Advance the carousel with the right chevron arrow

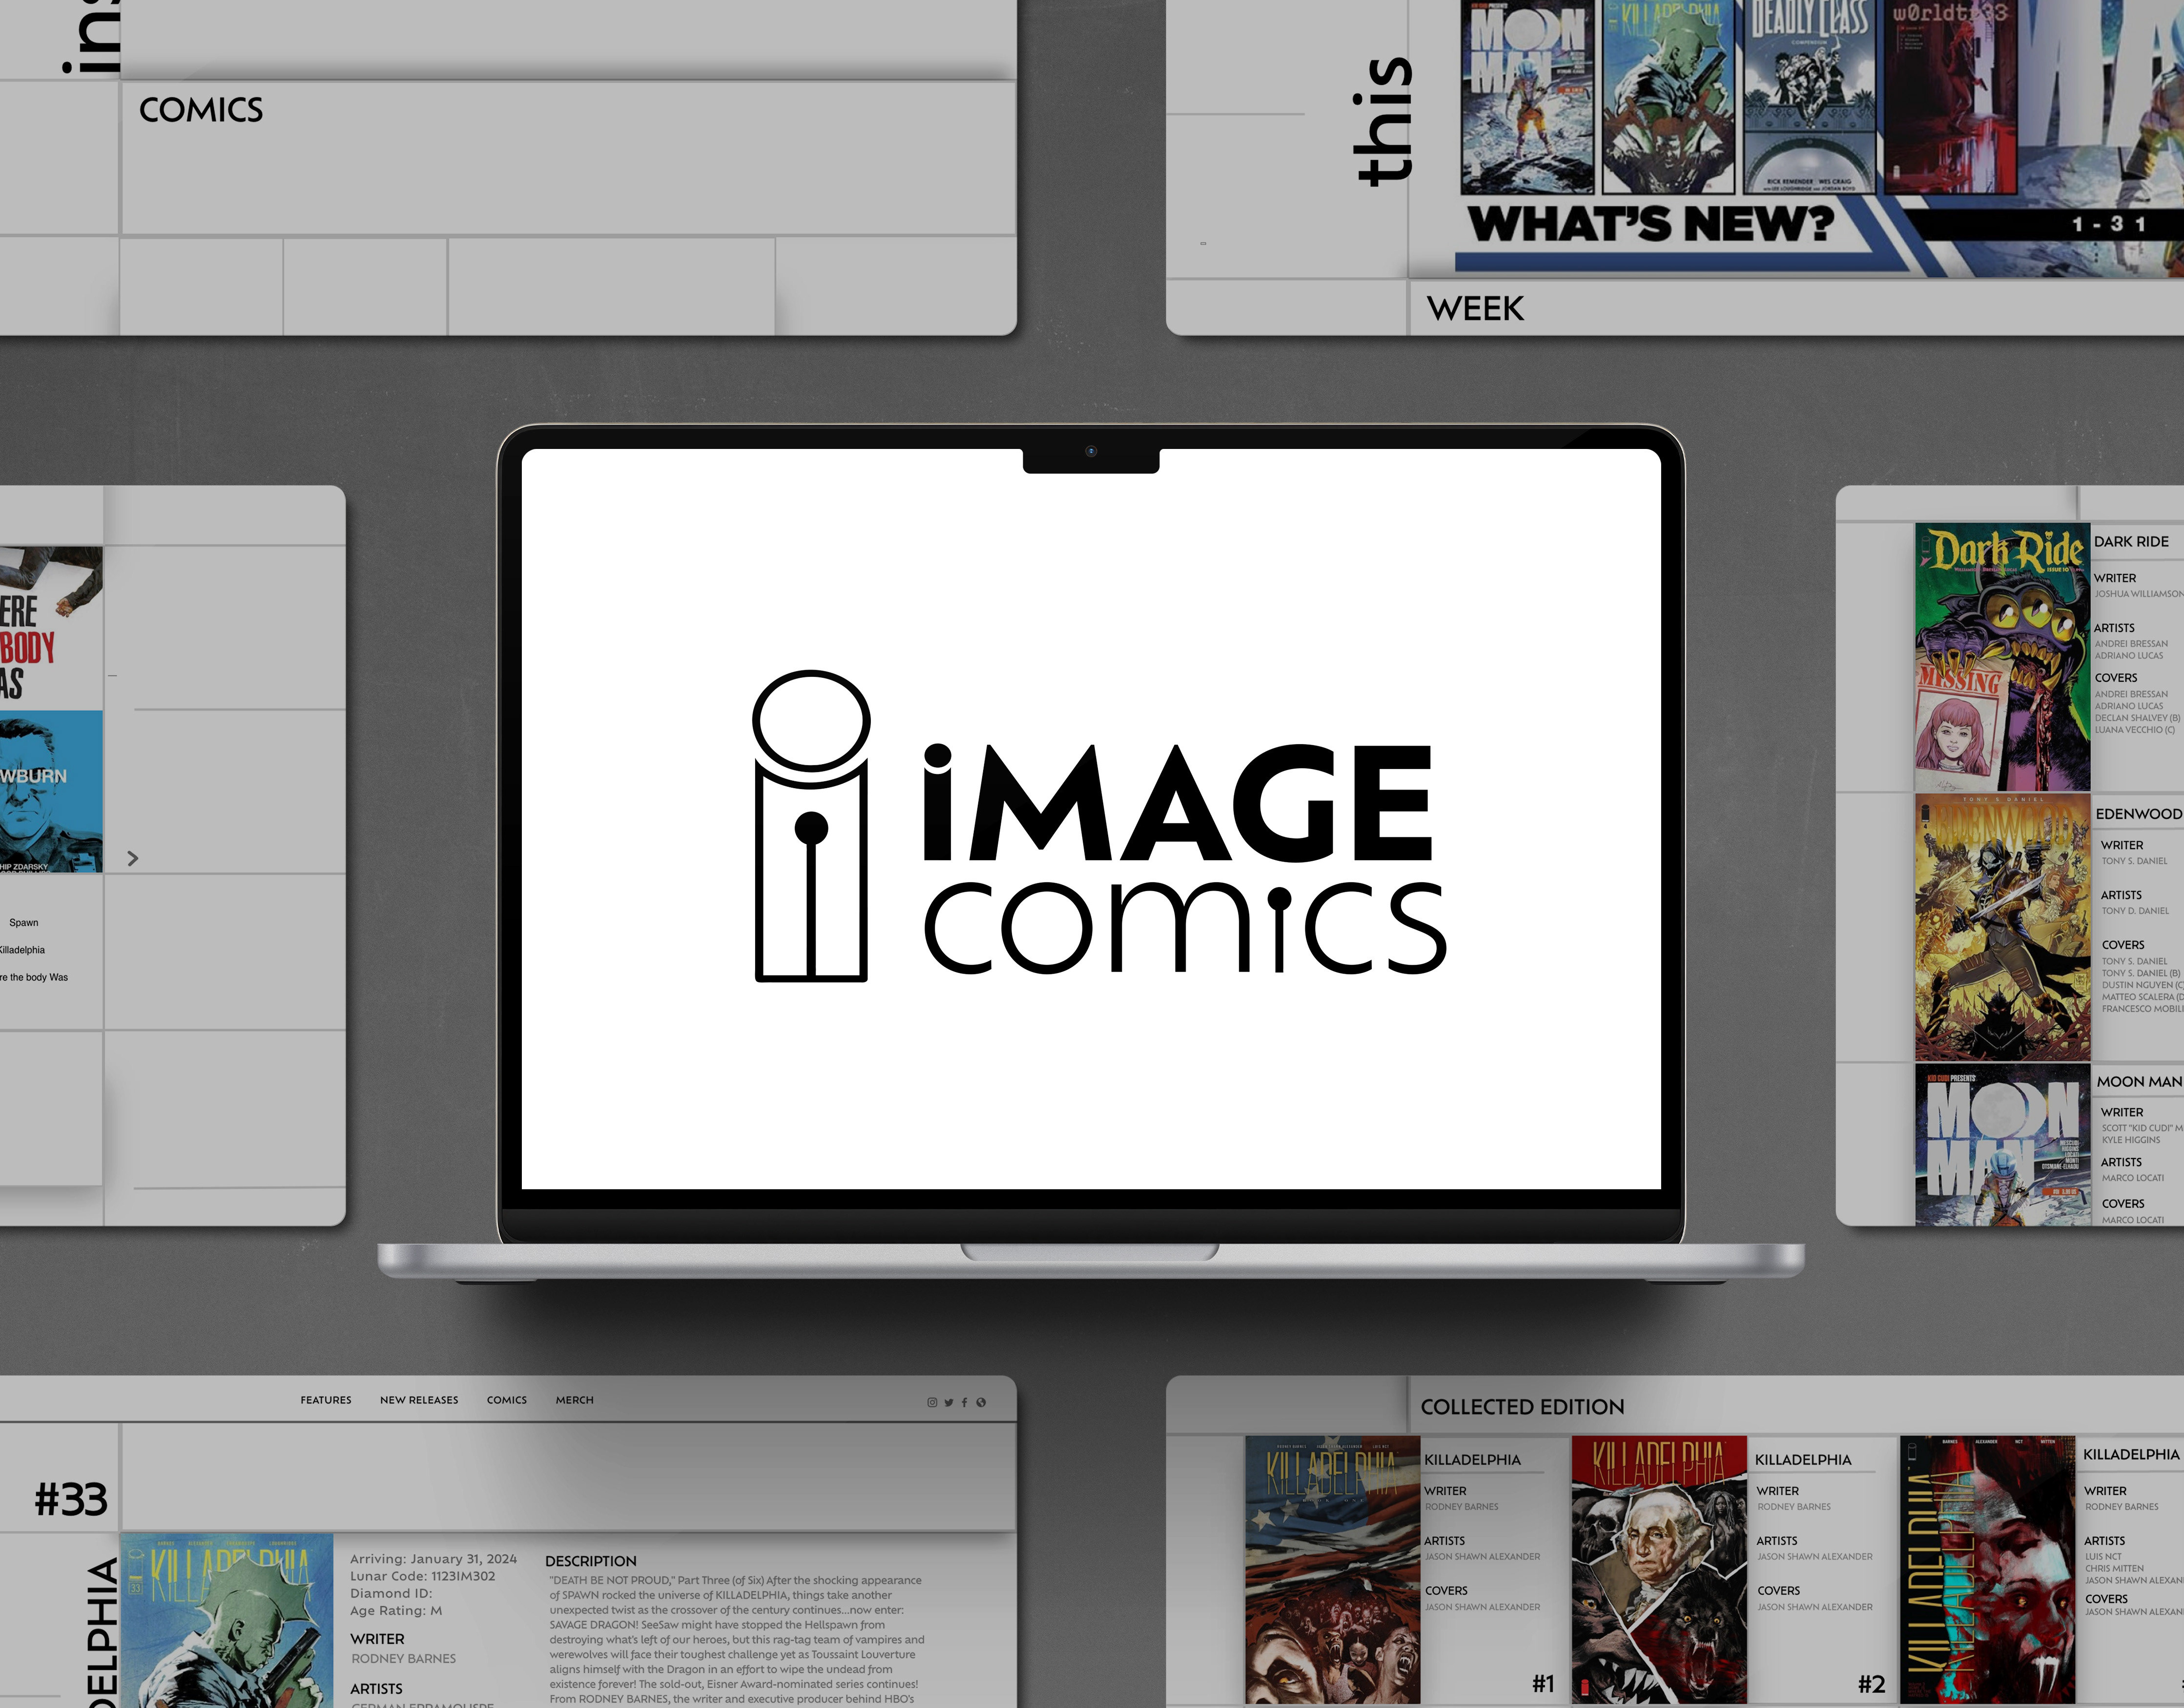coord(132,858)
